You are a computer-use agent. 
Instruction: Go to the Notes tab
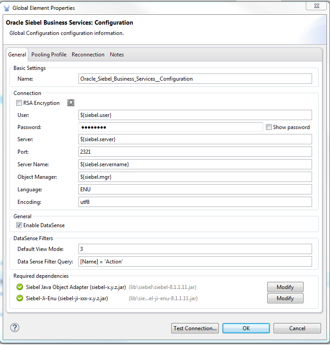[117, 55]
